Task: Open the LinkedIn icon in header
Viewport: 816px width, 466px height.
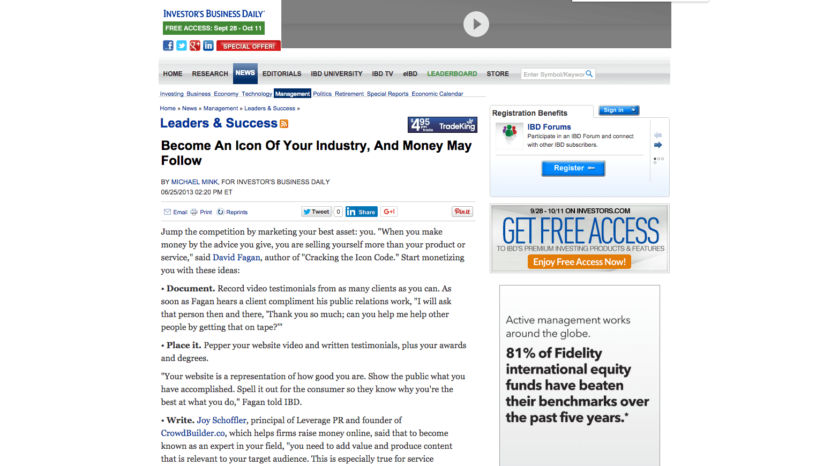Action: click(208, 46)
